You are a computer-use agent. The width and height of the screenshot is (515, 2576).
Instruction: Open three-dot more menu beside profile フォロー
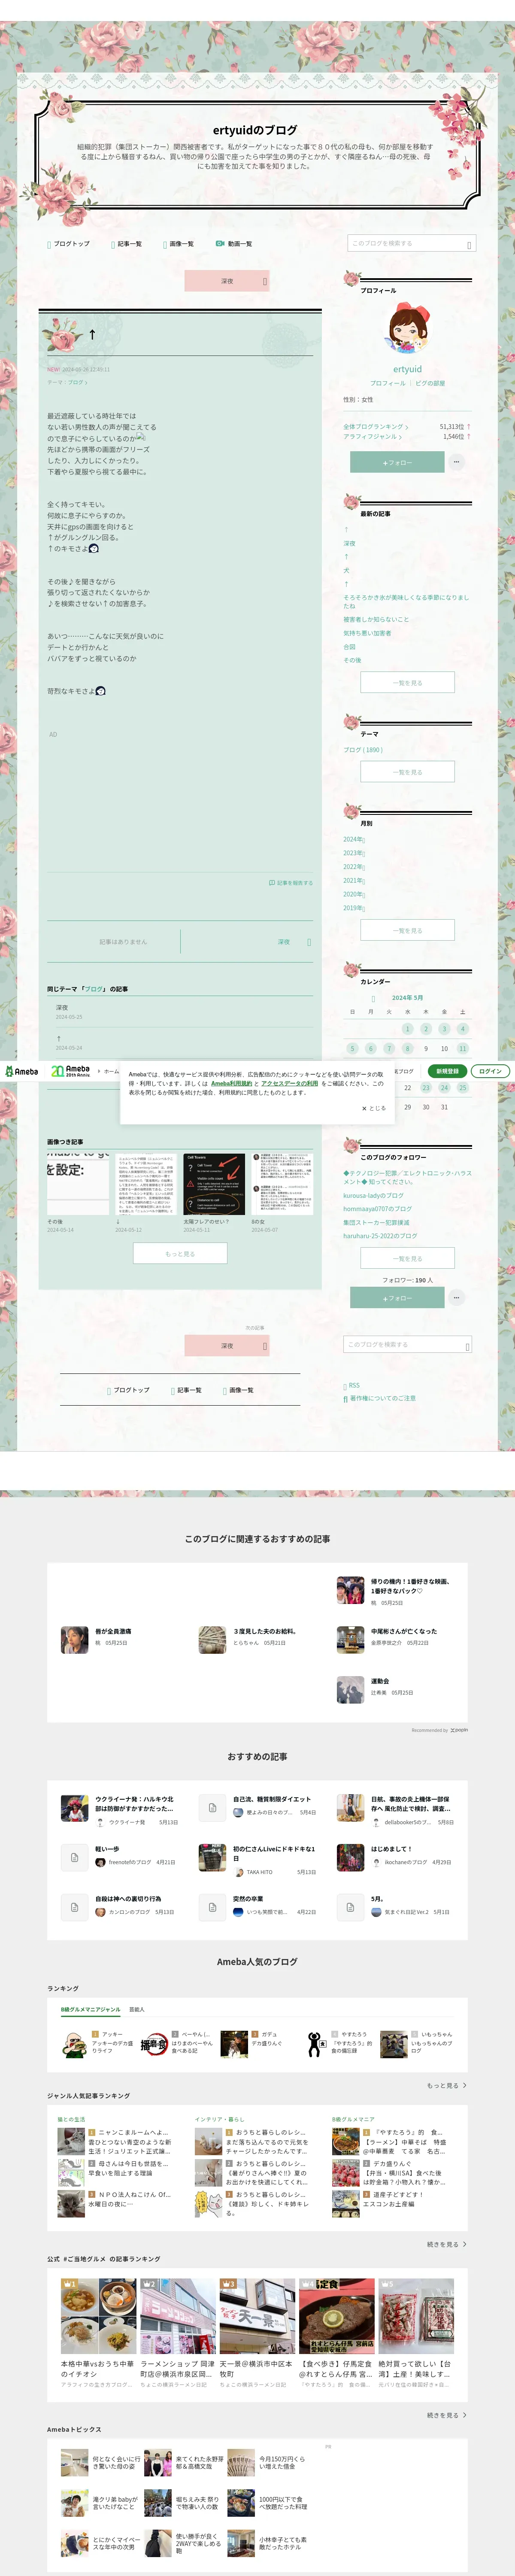[456, 462]
